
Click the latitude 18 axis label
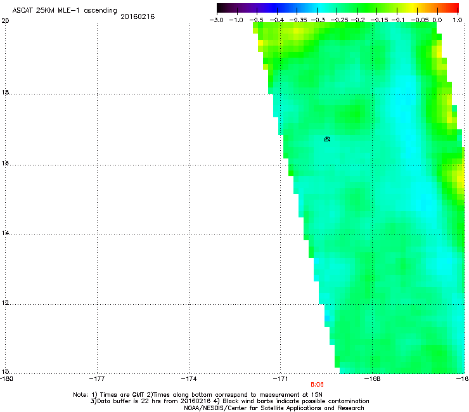(x=5, y=92)
